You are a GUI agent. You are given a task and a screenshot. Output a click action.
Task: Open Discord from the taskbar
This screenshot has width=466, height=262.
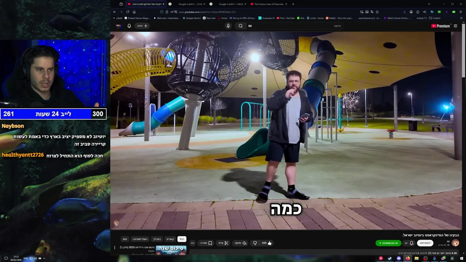(x=399, y=258)
